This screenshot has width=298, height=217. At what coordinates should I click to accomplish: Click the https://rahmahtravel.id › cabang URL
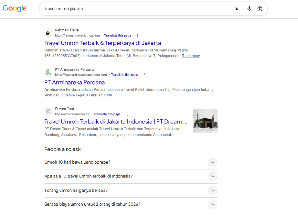tap(77, 35)
